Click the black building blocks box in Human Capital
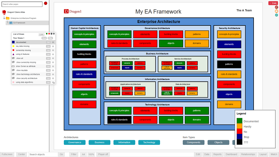This screenshot has height=157, width=279. click(84, 54)
